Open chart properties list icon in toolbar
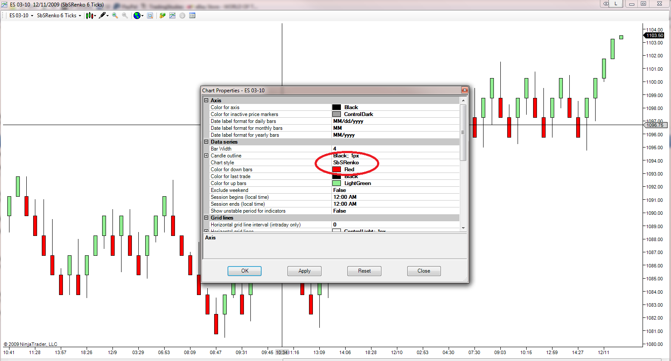 click(x=192, y=16)
